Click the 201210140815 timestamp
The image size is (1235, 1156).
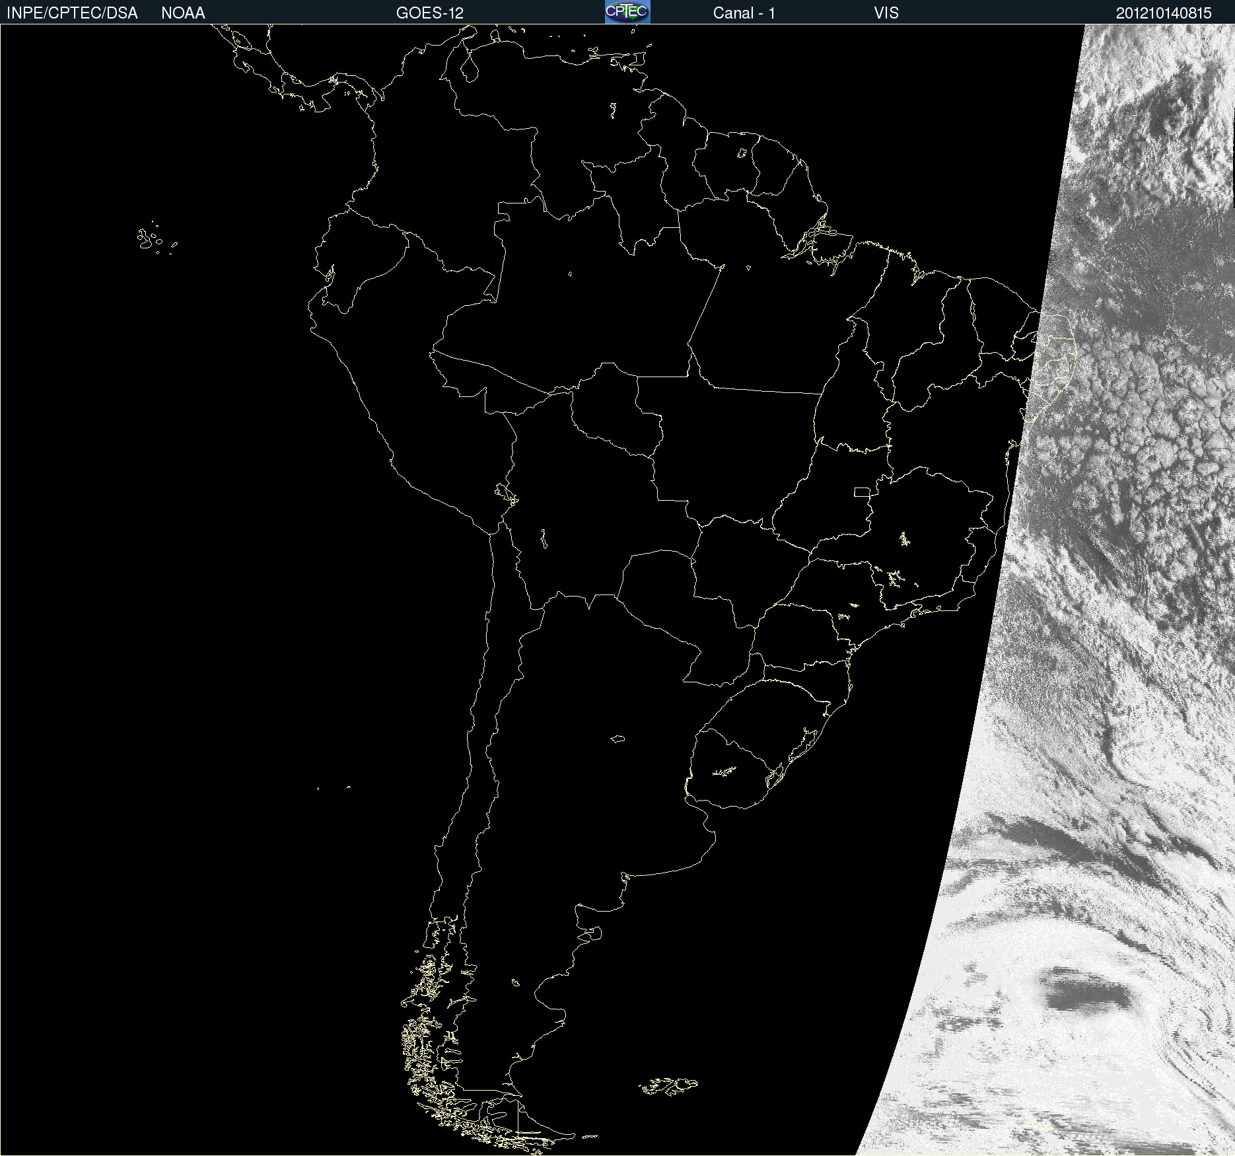pyautogui.click(x=1164, y=13)
